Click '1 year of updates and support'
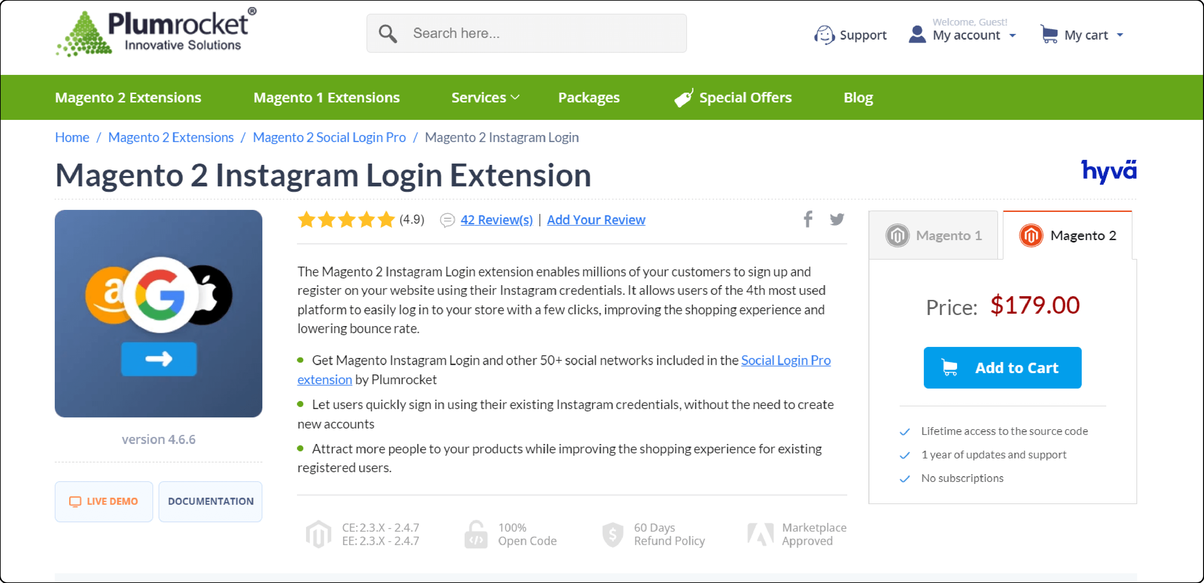 994,454
